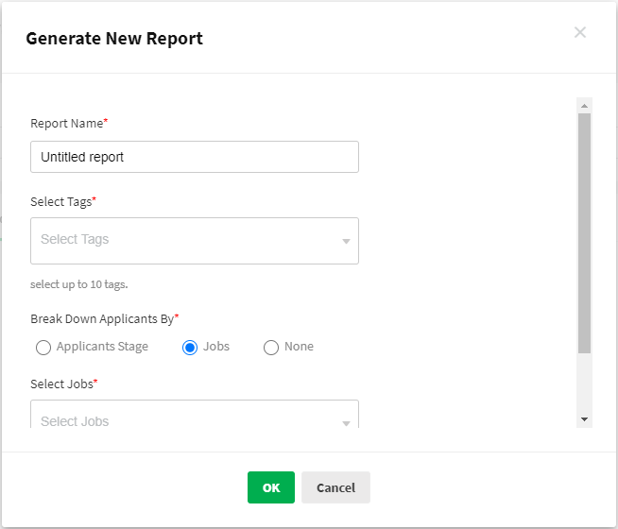Click the Applicants Stage label text
Screen dimensions: 618x529
(x=102, y=347)
